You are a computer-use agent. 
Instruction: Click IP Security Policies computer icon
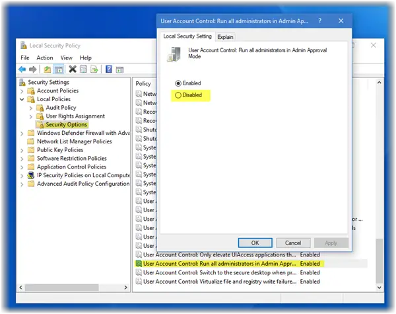(x=31, y=175)
